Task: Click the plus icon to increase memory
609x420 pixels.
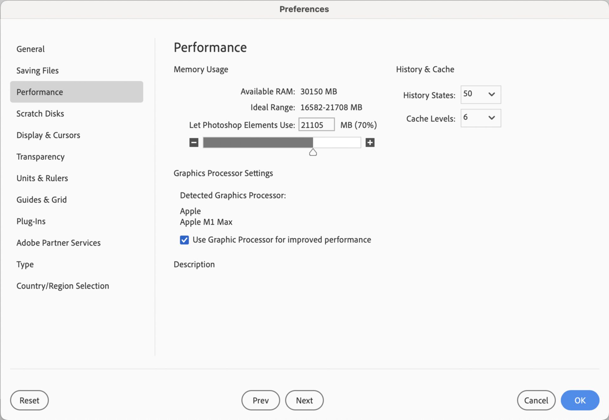Action: (x=370, y=143)
